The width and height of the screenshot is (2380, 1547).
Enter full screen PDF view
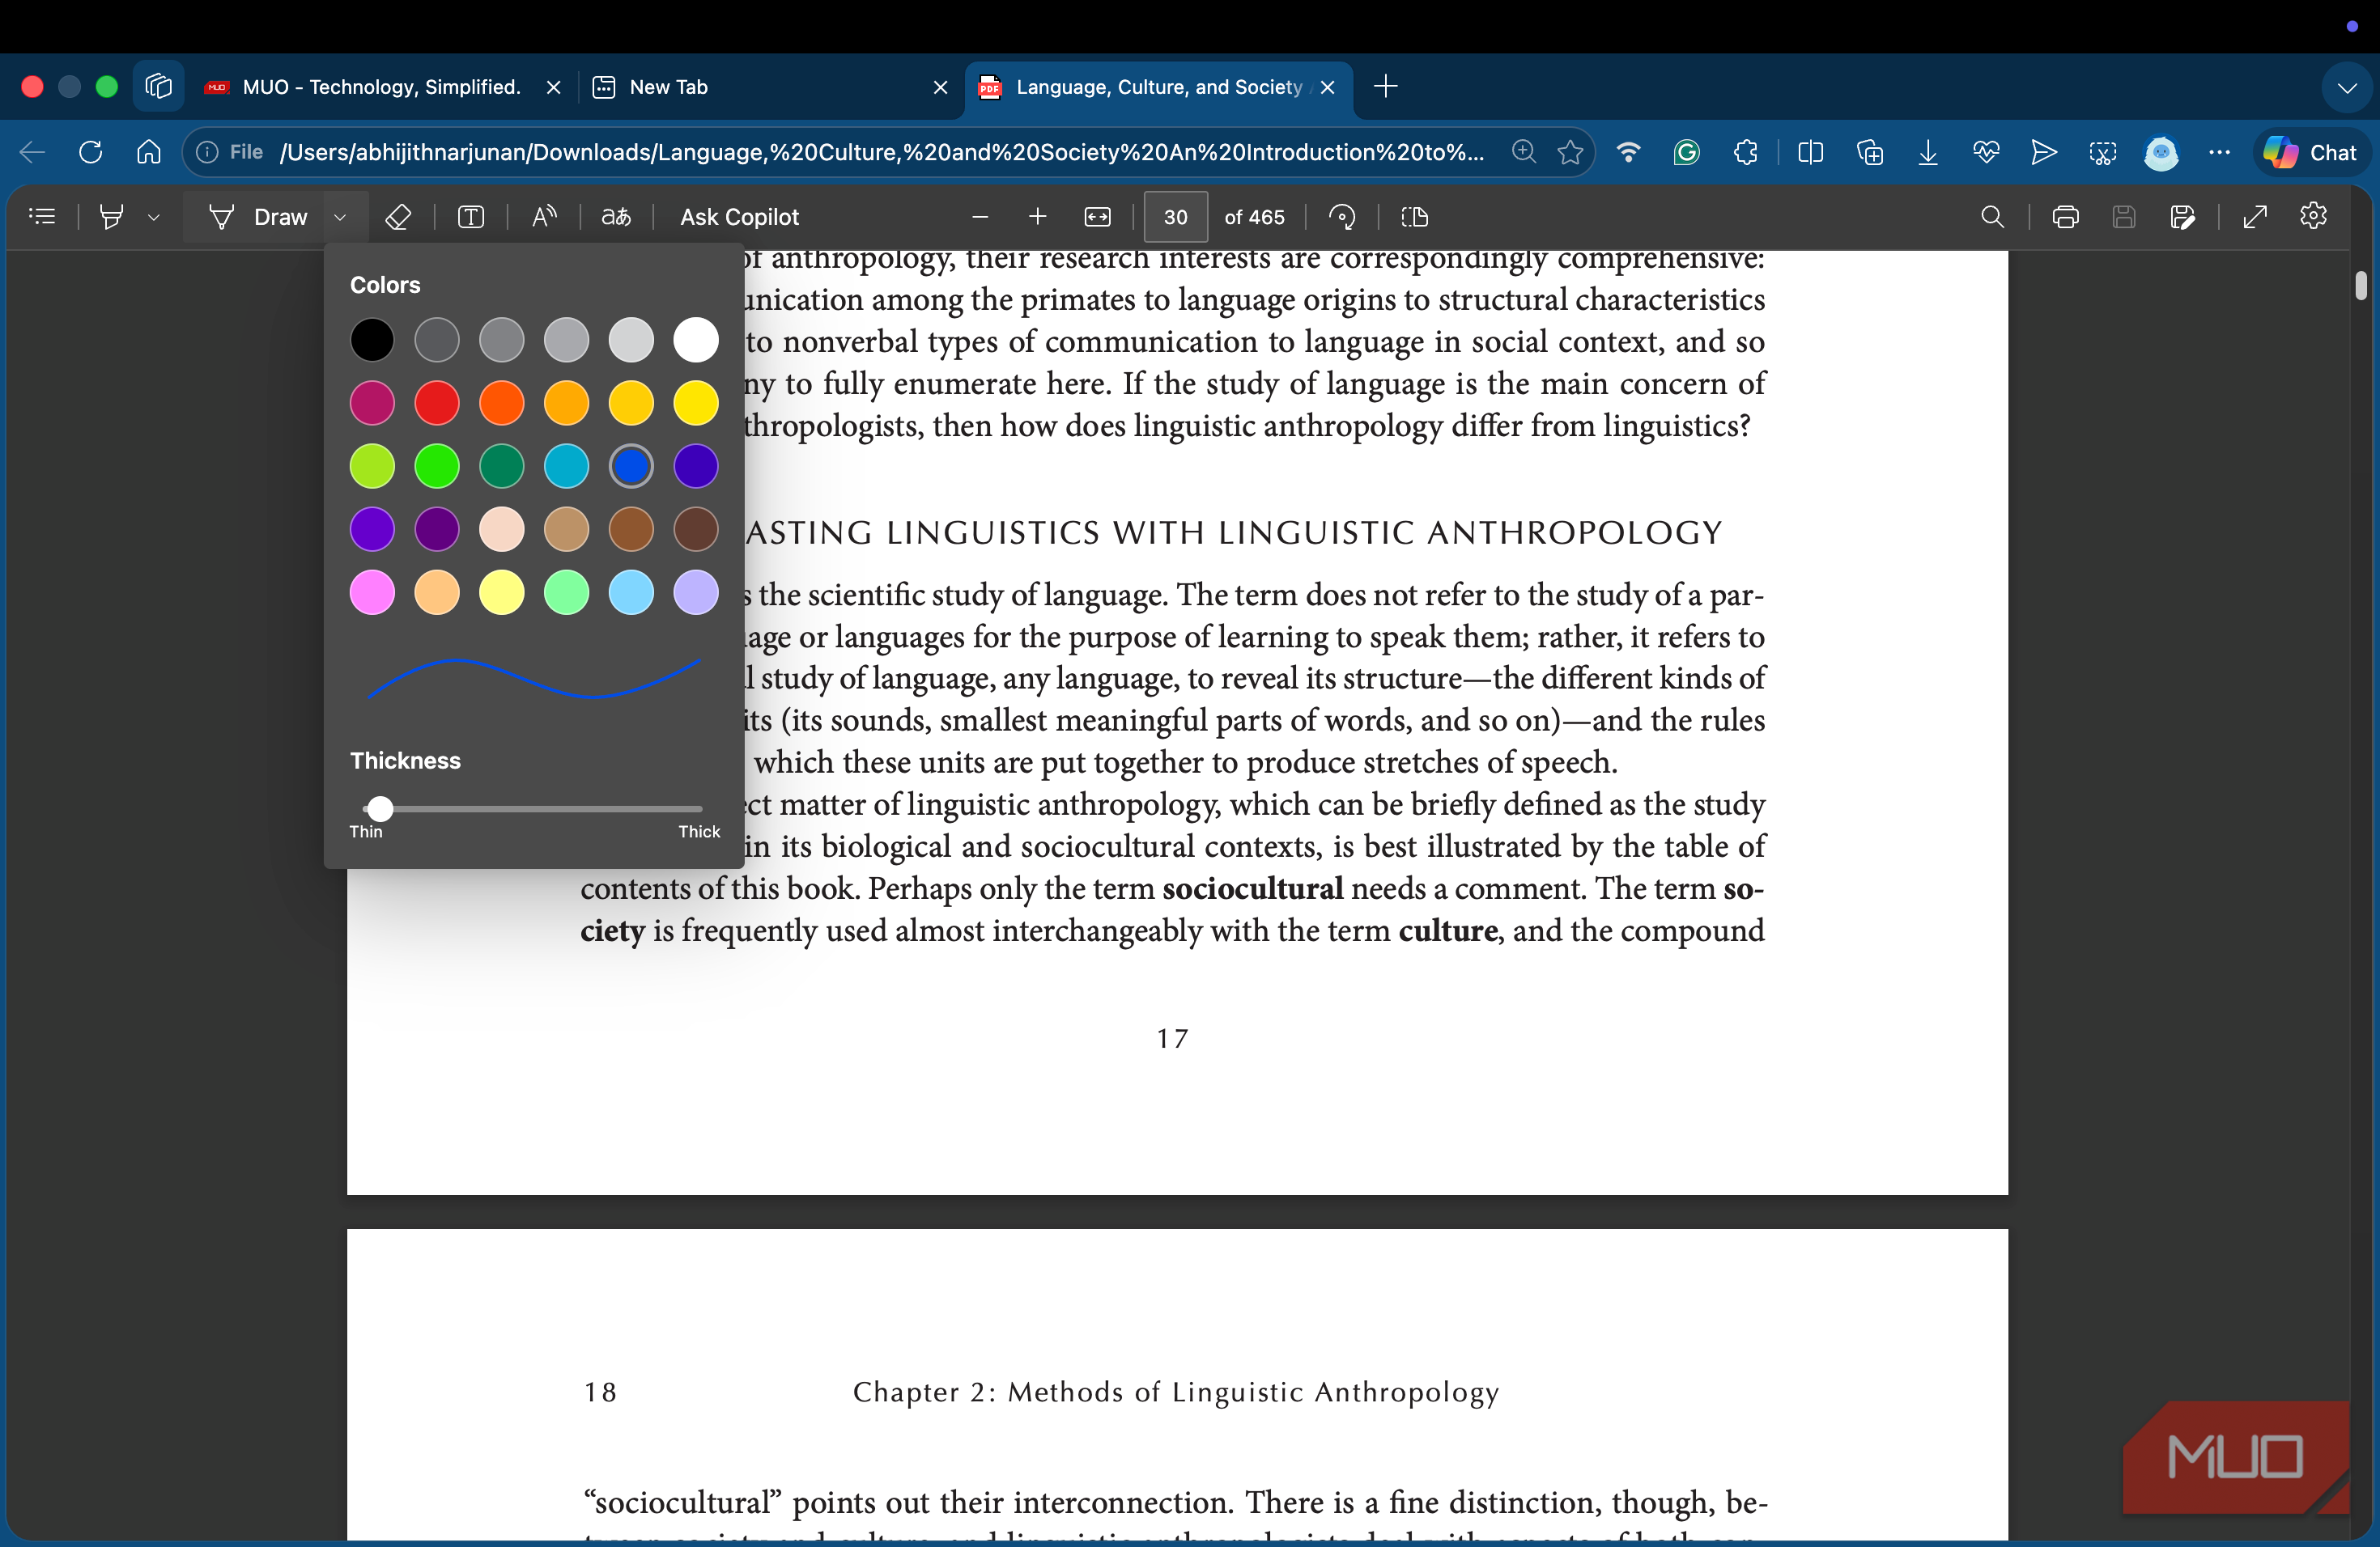point(2255,216)
